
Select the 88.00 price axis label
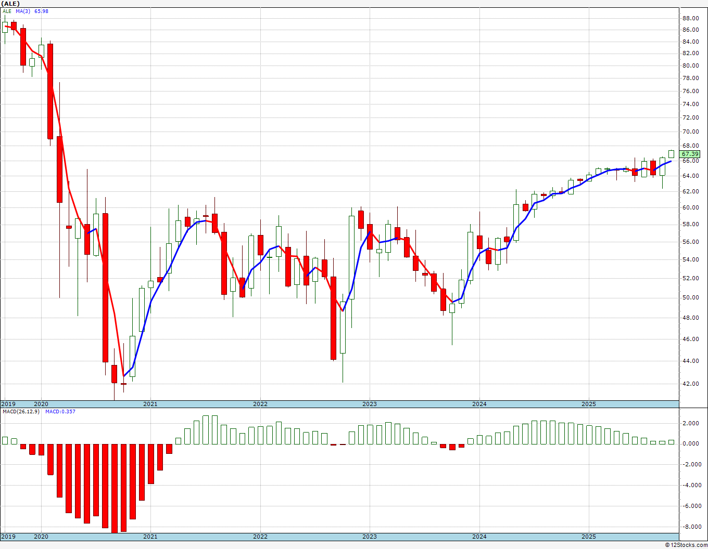(690, 18)
